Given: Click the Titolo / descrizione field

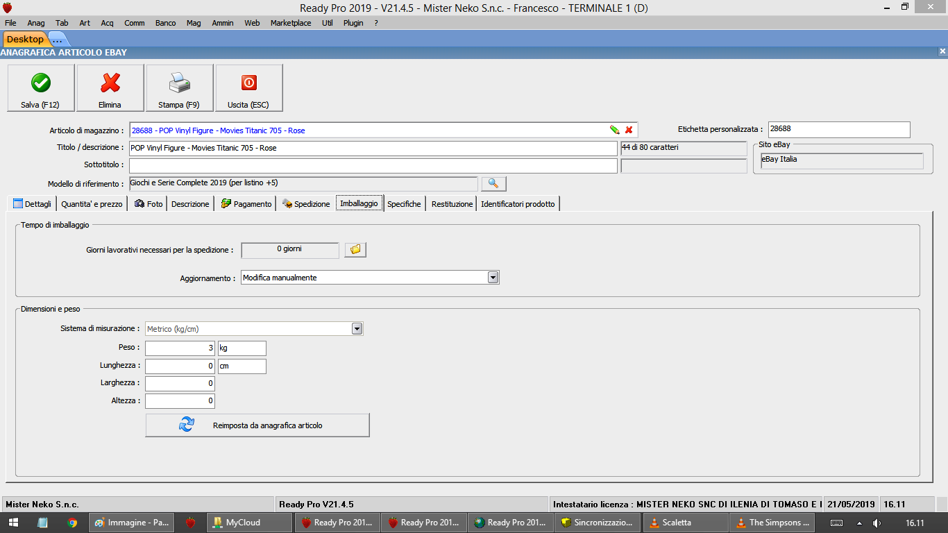Looking at the screenshot, I should (x=373, y=149).
